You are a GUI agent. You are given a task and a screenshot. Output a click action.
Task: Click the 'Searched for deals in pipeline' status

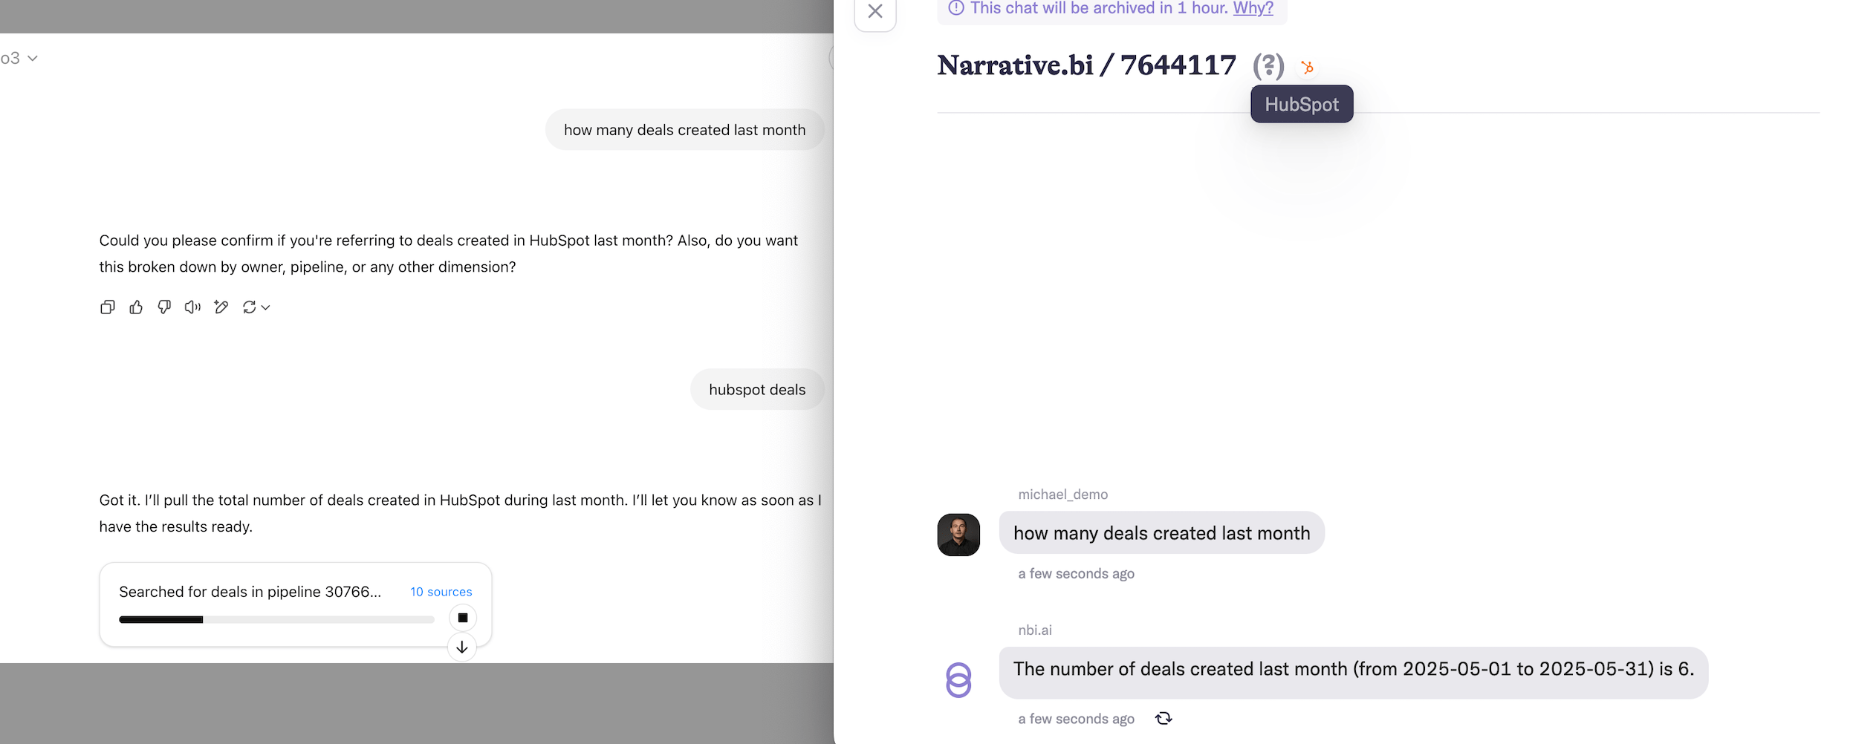pyautogui.click(x=250, y=592)
